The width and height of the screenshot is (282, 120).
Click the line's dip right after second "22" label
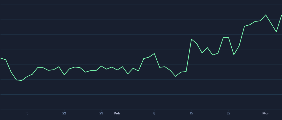point(234,55)
